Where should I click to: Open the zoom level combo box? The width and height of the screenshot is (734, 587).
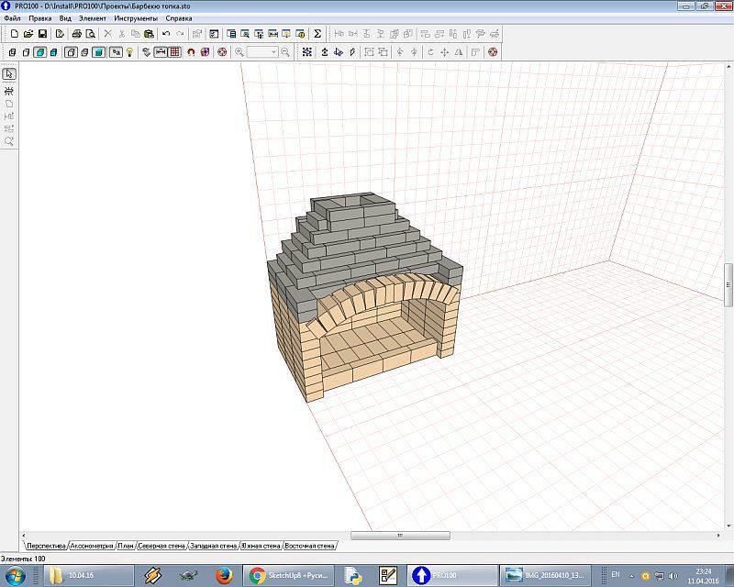pos(261,52)
